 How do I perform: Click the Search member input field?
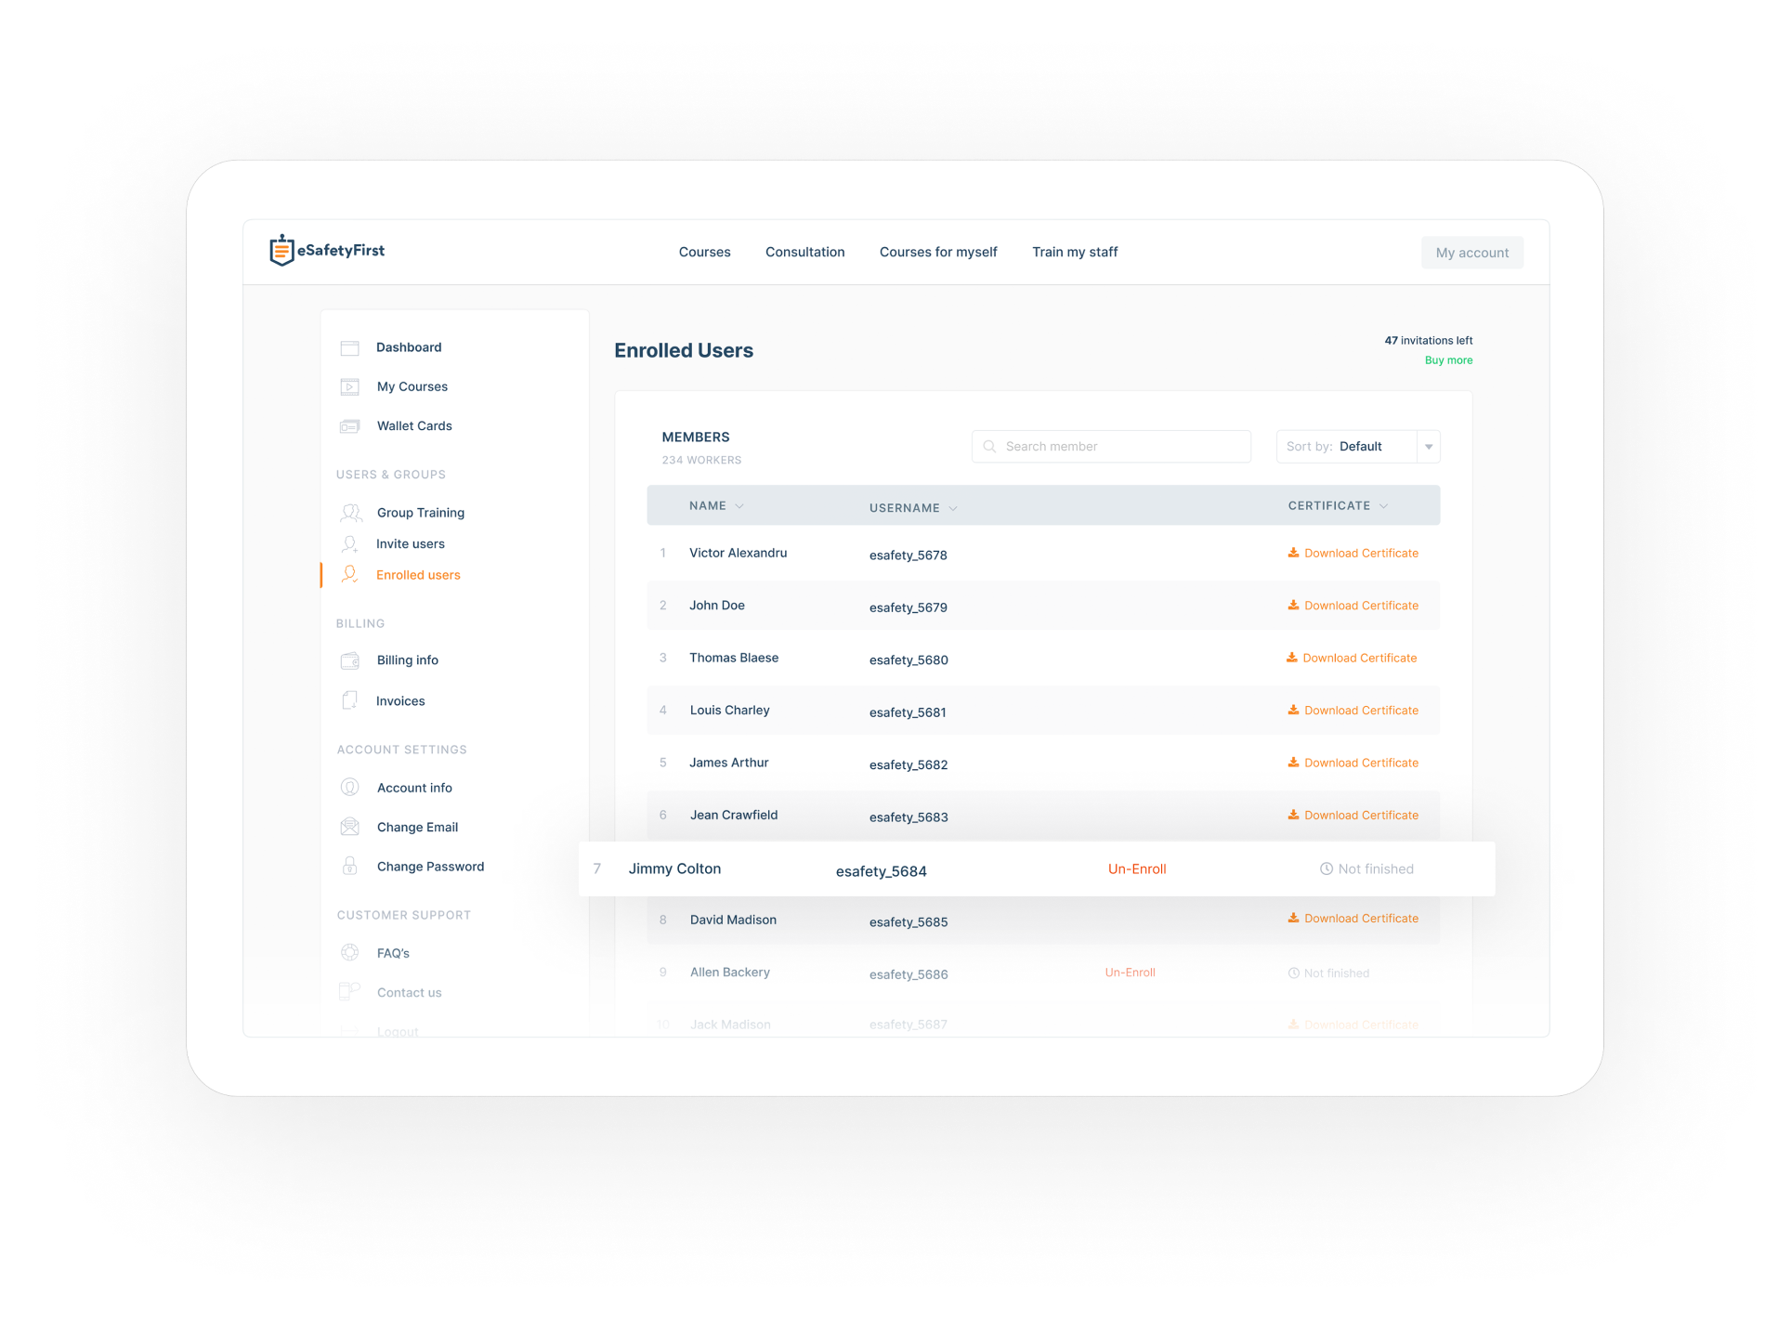point(1111,447)
